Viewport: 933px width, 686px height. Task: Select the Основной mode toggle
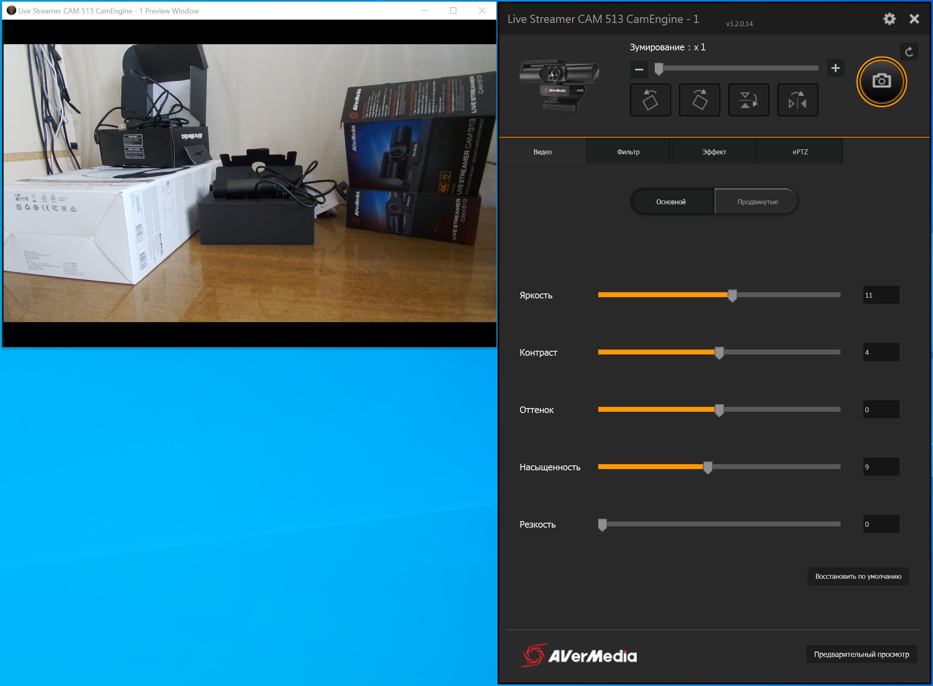671,202
